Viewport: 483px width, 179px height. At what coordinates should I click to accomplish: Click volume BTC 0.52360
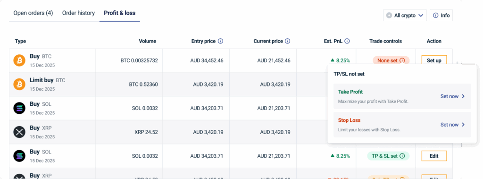143,84
